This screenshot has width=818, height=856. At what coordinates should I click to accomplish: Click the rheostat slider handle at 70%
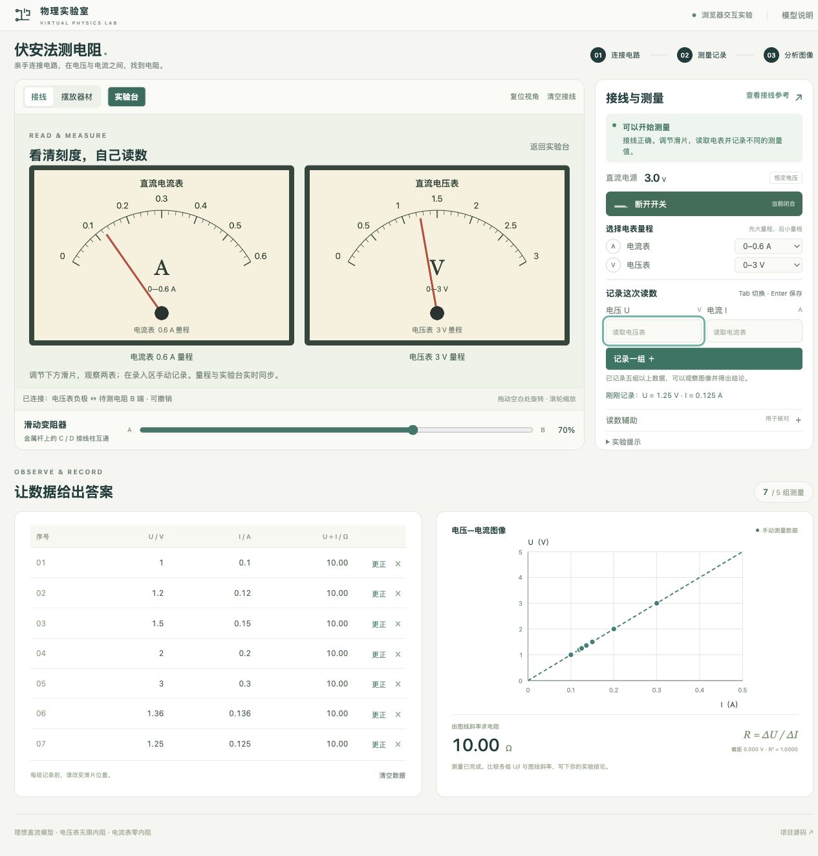point(413,430)
